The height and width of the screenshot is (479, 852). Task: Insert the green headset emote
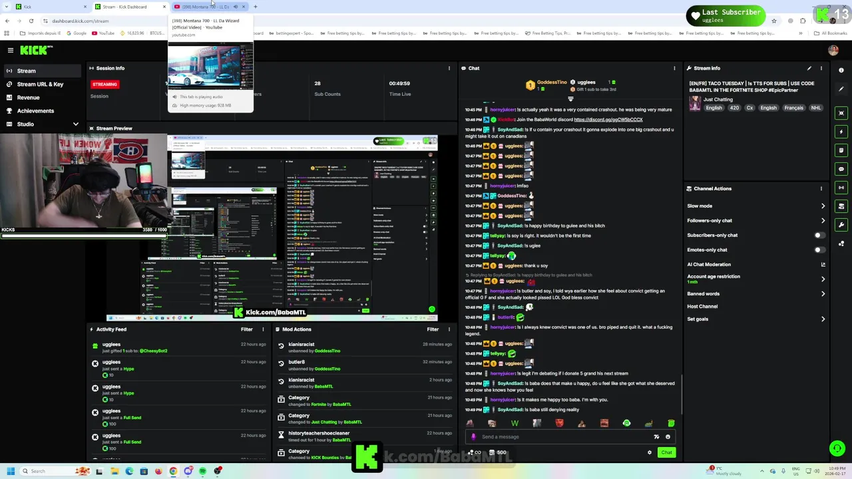coord(626,423)
